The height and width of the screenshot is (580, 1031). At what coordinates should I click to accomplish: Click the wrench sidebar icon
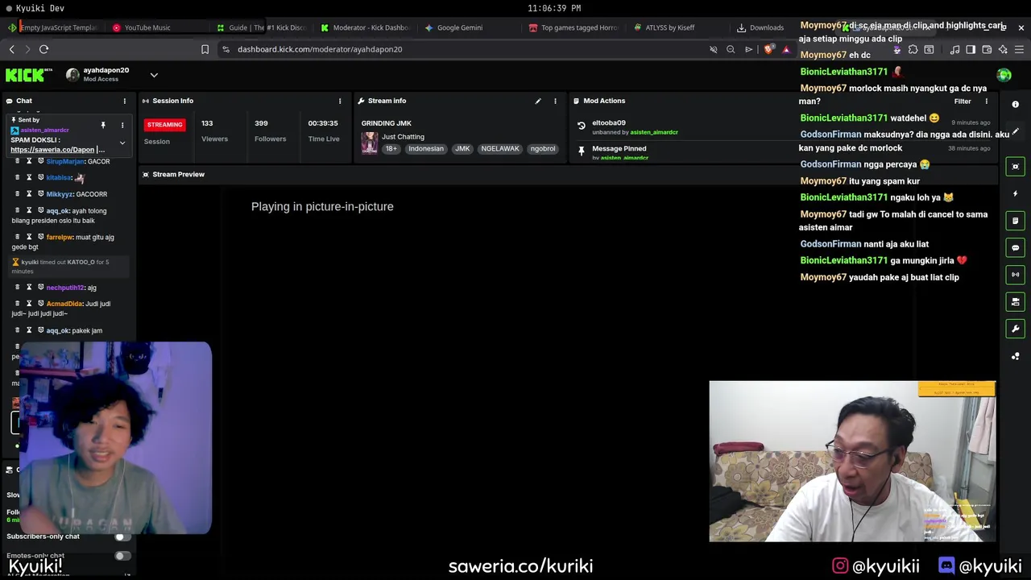1015,329
